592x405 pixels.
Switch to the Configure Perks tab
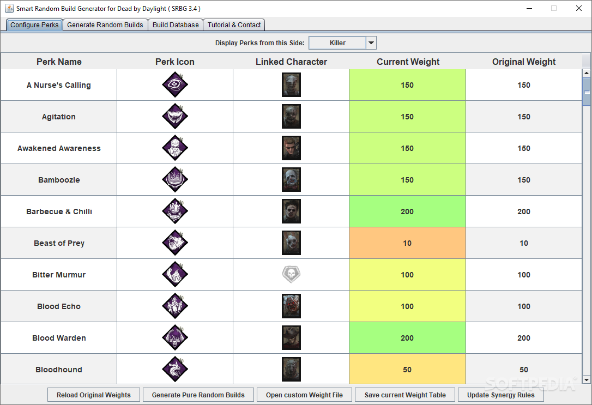34,25
